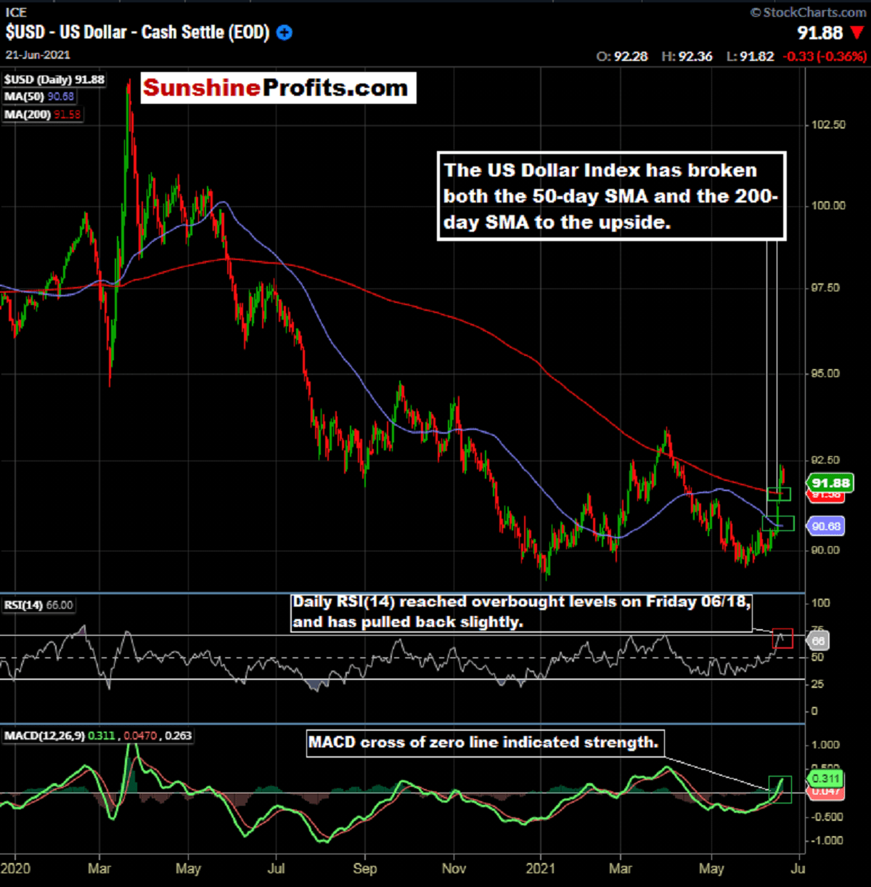Open the StockCharts.com copyright link
The image size is (871, 887).
[808, 12]
